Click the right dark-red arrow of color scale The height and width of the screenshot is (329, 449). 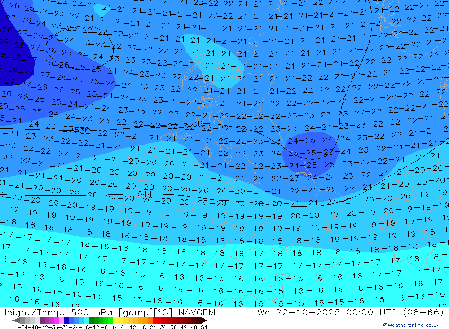(204, 320)
